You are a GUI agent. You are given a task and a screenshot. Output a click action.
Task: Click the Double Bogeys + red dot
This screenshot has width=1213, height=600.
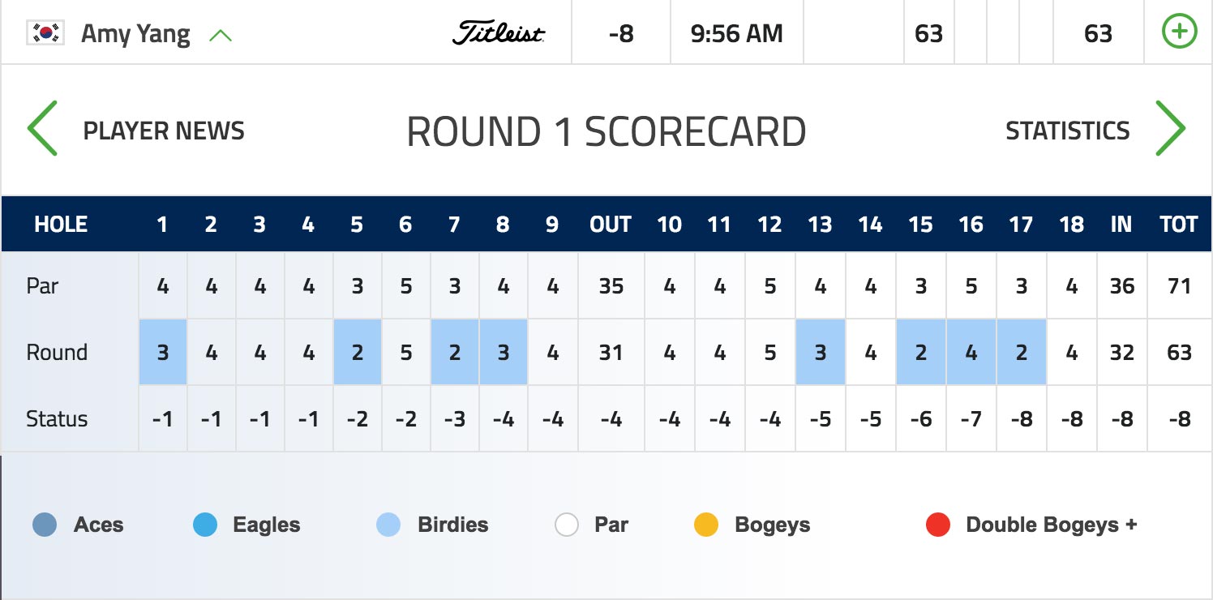click(x=938, y=525)
